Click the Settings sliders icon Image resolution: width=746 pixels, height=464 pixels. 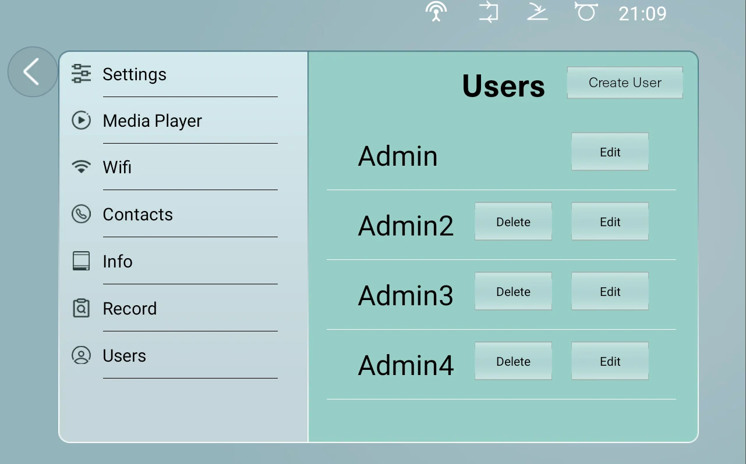point(81,74)
